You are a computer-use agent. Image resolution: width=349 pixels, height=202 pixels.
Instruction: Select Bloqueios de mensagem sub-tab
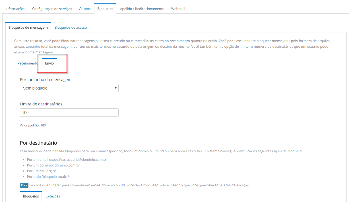(28, 28)
